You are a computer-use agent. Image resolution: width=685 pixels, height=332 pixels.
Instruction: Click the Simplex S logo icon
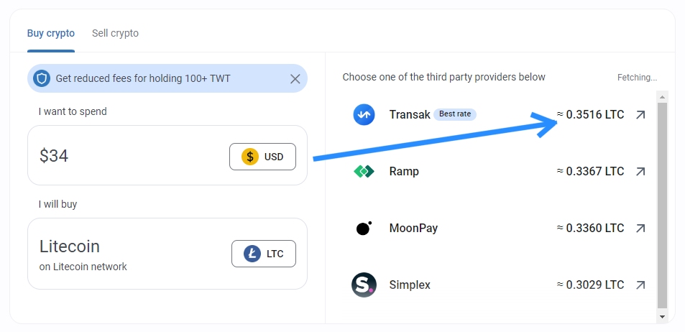(364, 285)
